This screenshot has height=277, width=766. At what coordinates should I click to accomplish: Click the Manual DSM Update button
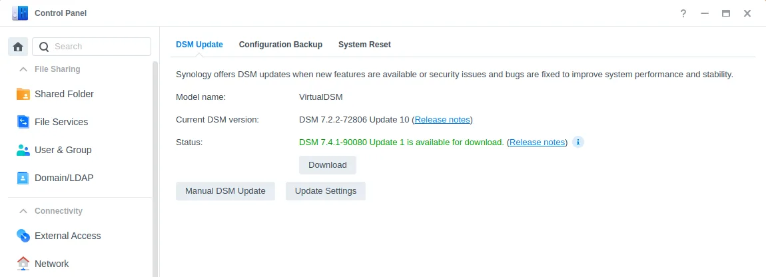tap(225, 191)
